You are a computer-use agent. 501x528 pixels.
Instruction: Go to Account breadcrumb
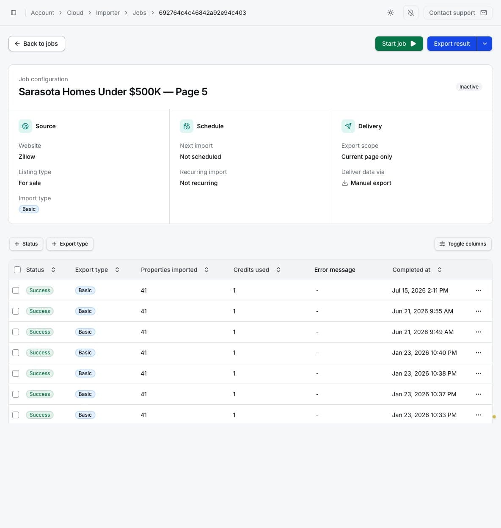tap(42, 13)
